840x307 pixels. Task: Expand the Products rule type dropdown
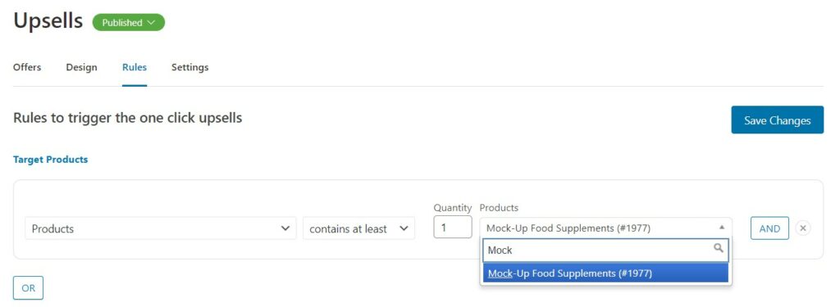click(160, 228)
